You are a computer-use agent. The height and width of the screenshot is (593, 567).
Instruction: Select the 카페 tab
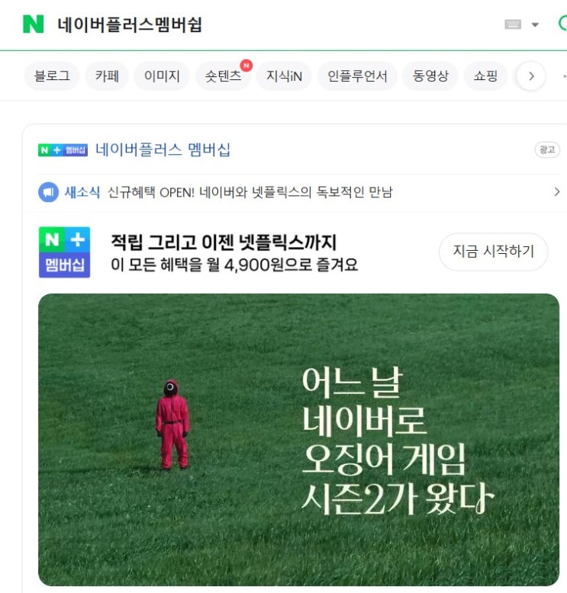click(x=107, y=76)
